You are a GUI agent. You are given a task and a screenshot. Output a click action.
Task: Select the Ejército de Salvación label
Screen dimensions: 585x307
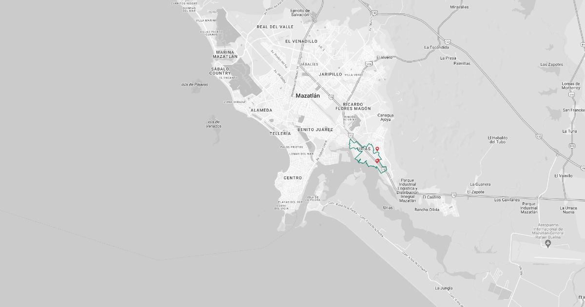click(300, 12)
